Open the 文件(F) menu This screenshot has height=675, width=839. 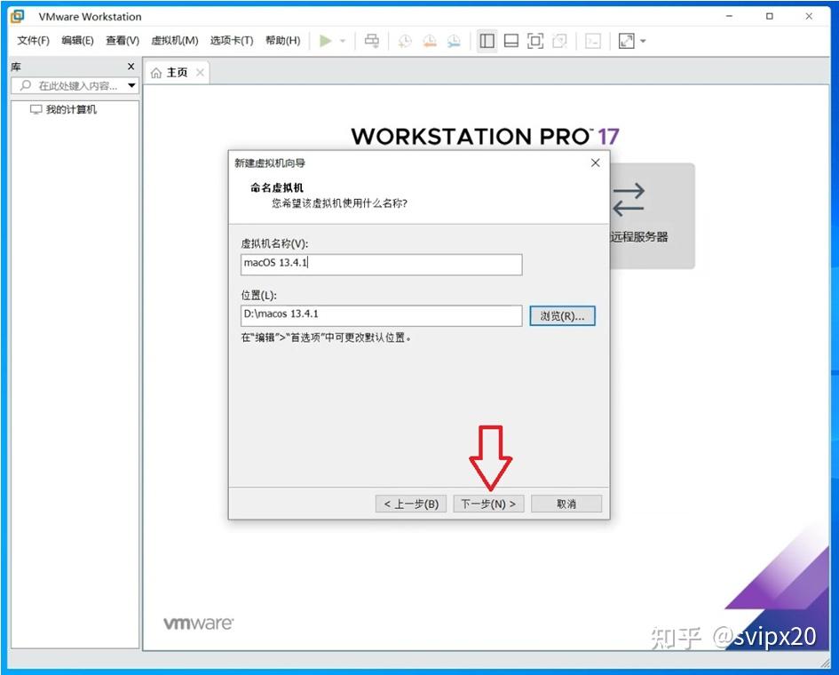pyautogui.click(x=33, y=41)
